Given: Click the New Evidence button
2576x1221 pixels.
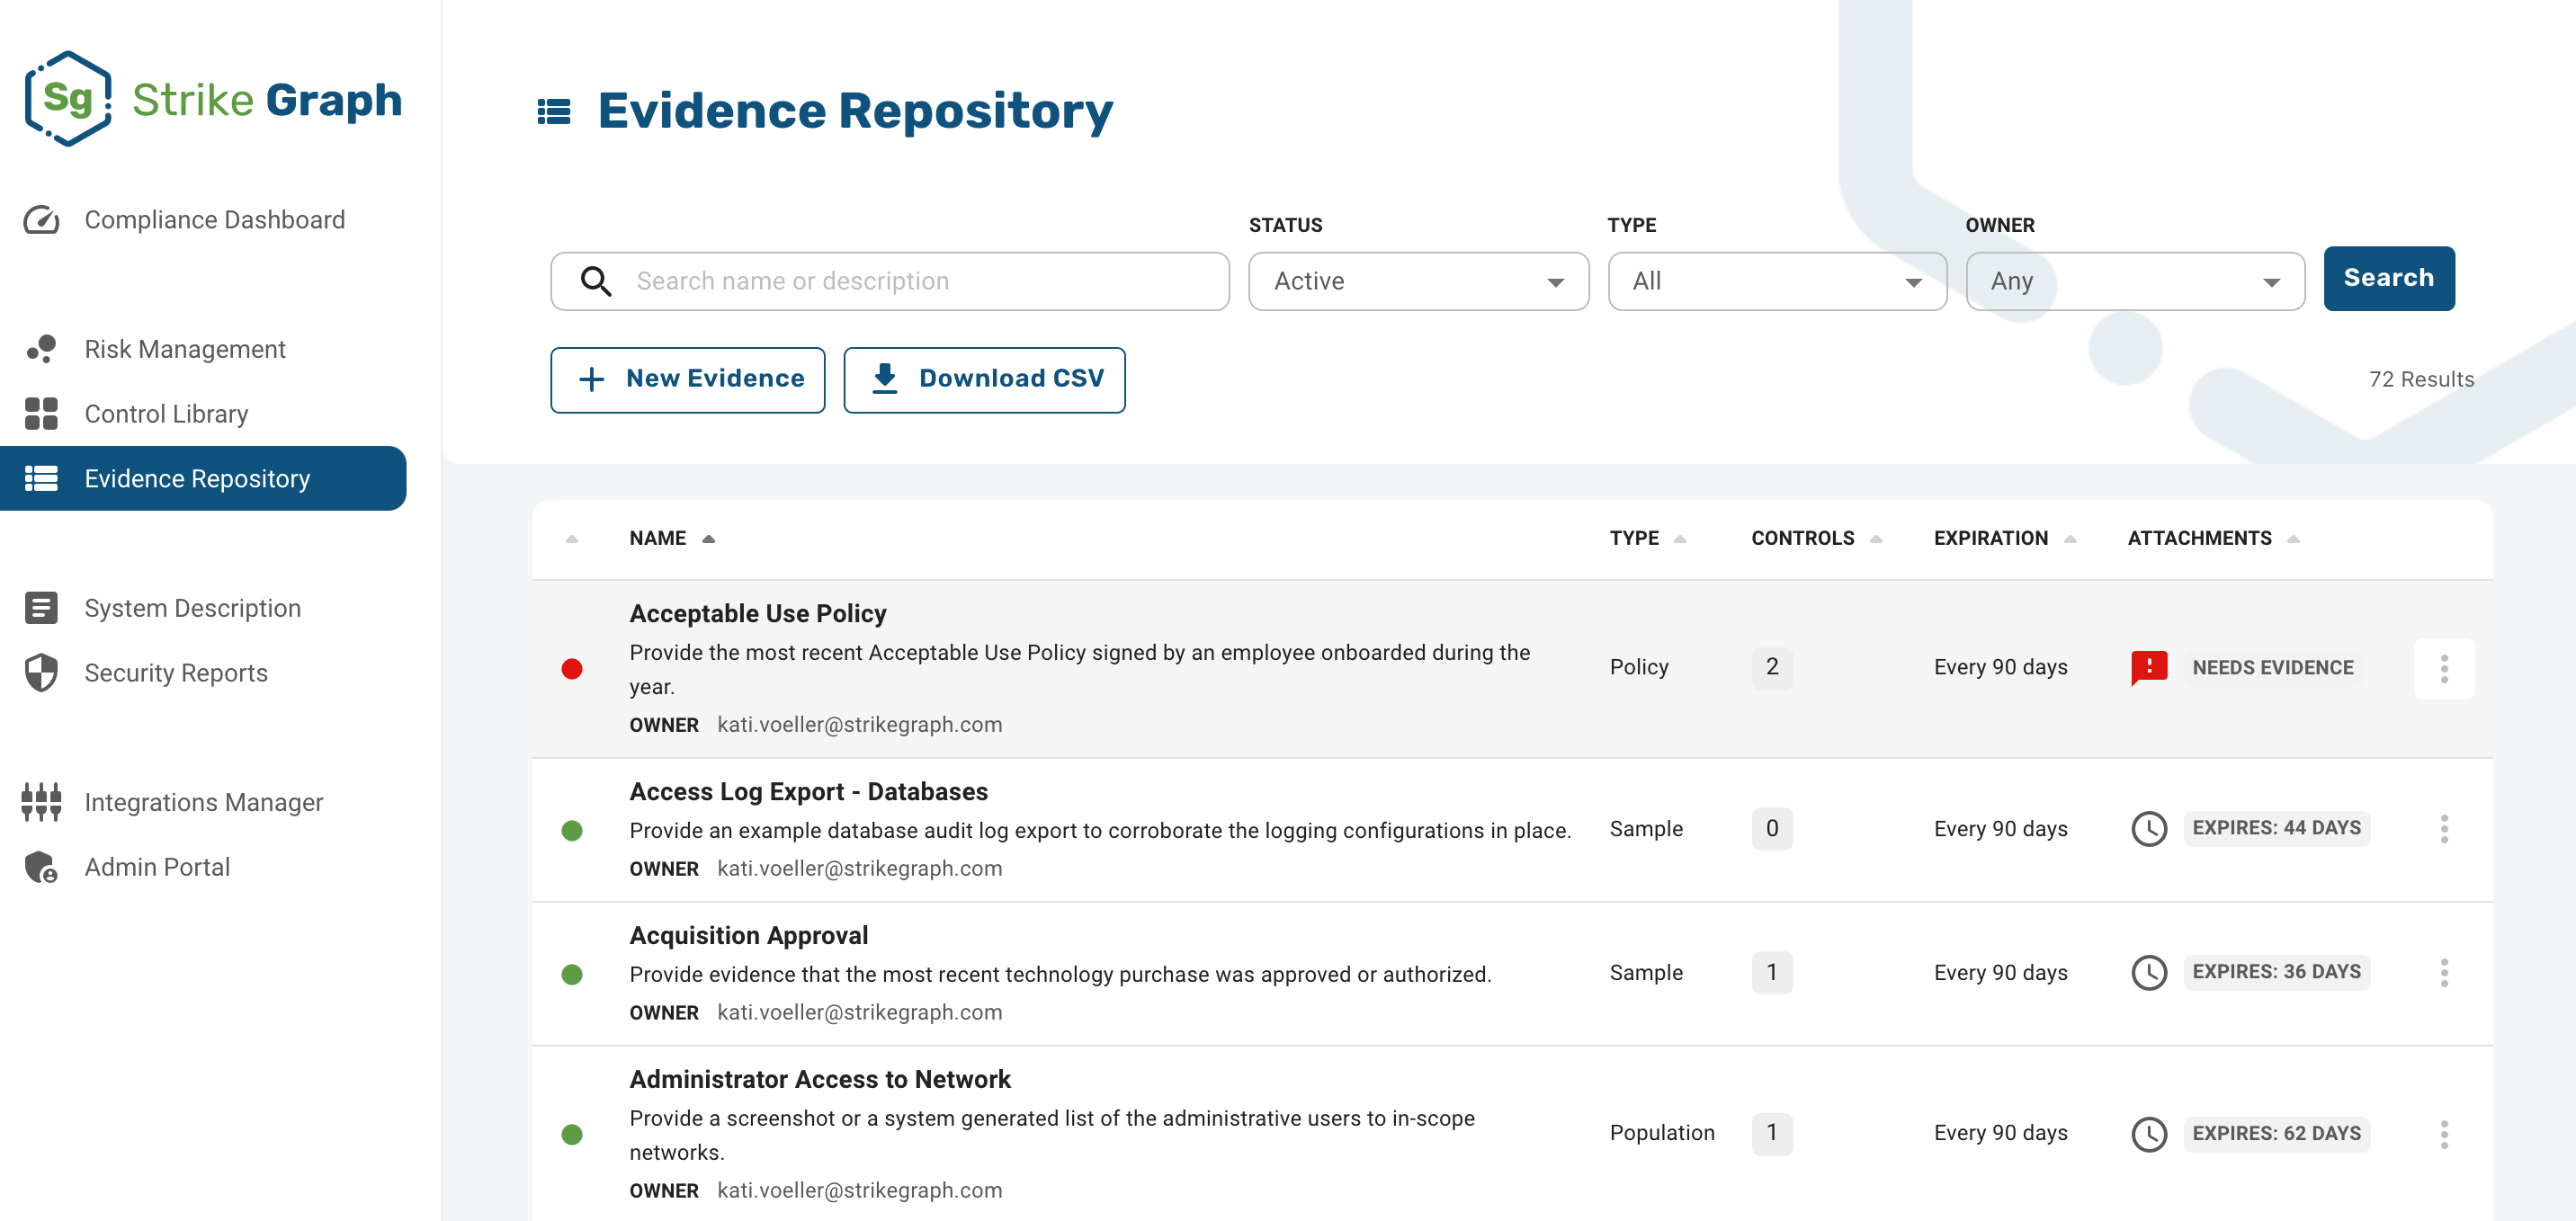Looking at the screenshot, I should click(x=688, y=380).
